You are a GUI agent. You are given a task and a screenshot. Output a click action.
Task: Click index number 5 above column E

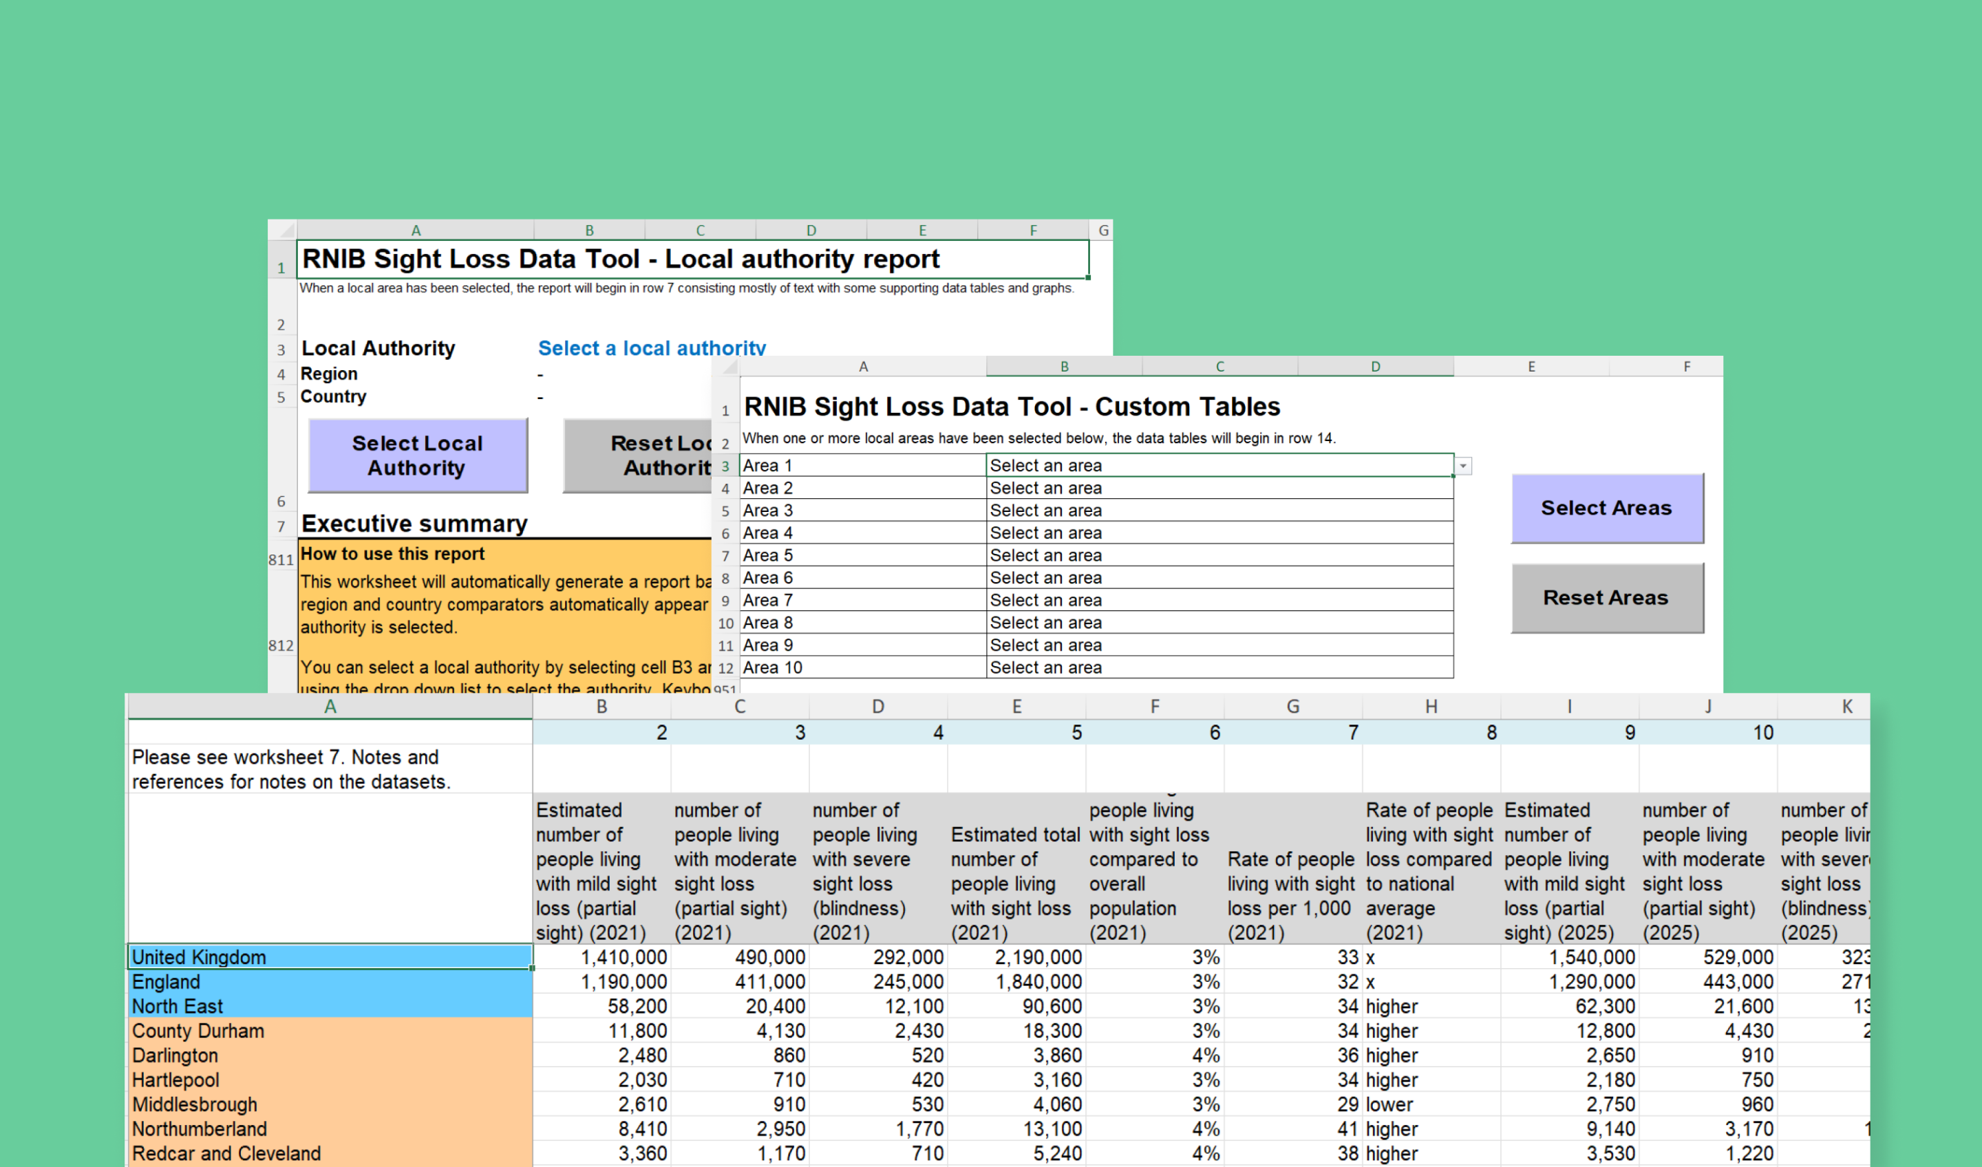click(1017, 732)
